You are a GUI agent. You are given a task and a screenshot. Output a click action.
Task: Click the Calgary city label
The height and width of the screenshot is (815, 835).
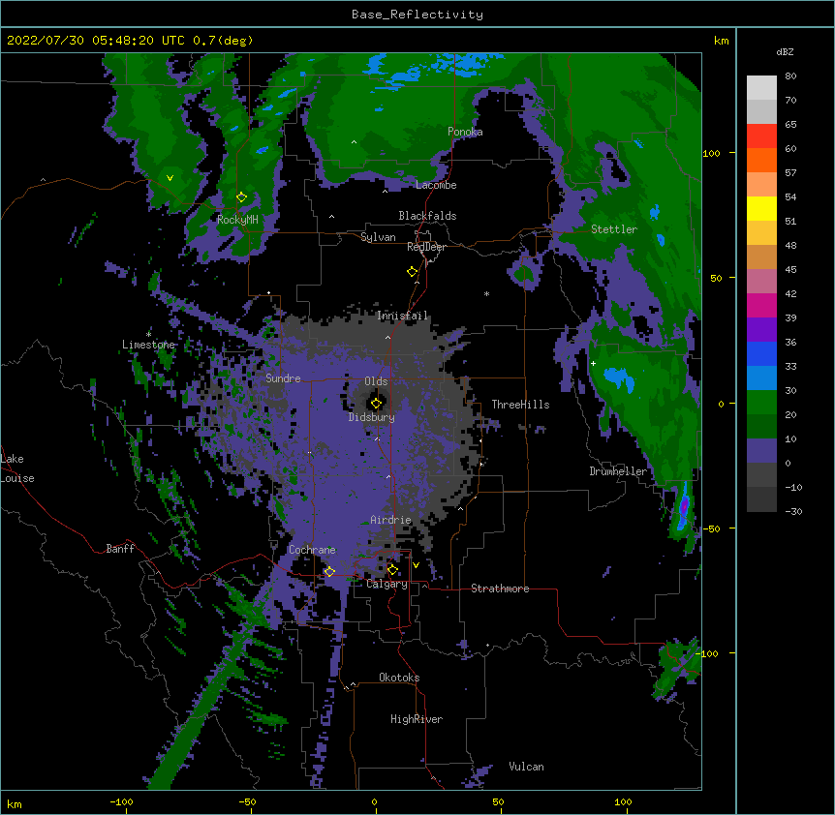coord(387,584)
